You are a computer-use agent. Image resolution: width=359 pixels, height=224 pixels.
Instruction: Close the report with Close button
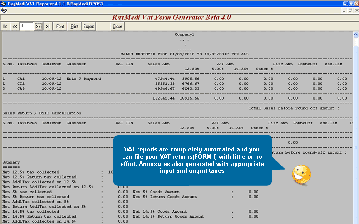tap(118, 27)
